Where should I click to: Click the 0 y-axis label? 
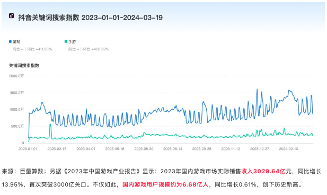[x=23, y=143]
